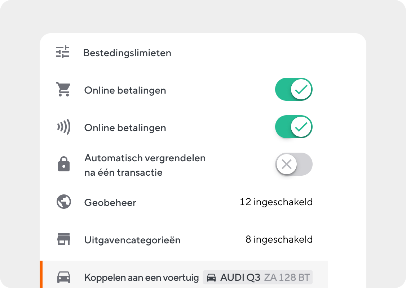Viewport: 406px width, 288px height.
Task: Open the Geobeheer row
Action: pyautogui.click(x=184, y=202)
